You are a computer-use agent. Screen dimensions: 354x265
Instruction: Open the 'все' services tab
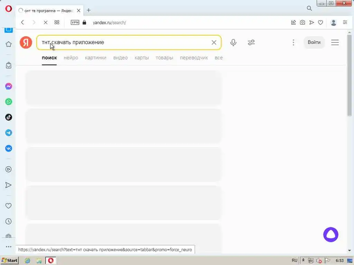pyautogui.click(x=218, y=58)
